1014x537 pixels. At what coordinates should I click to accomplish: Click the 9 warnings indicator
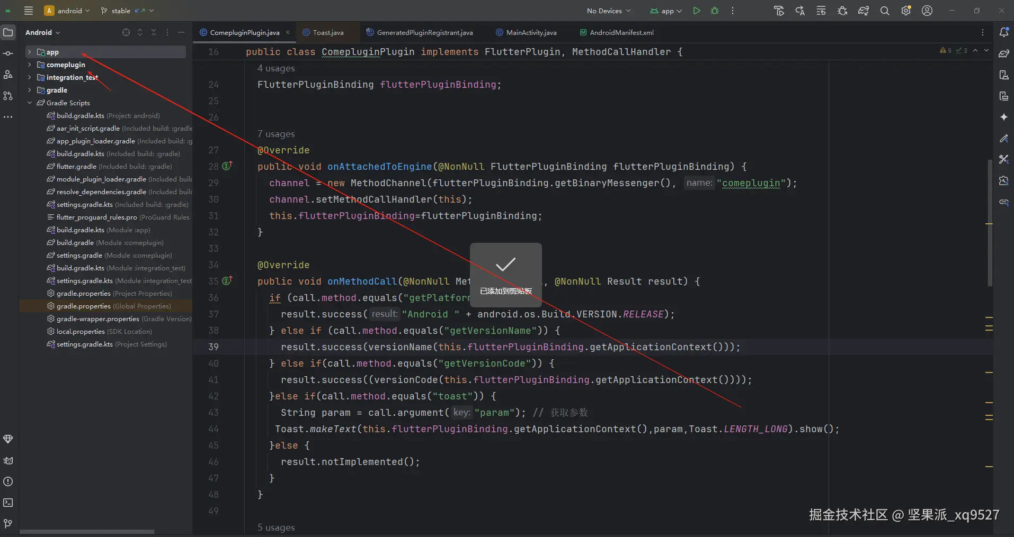click(946, 50)
